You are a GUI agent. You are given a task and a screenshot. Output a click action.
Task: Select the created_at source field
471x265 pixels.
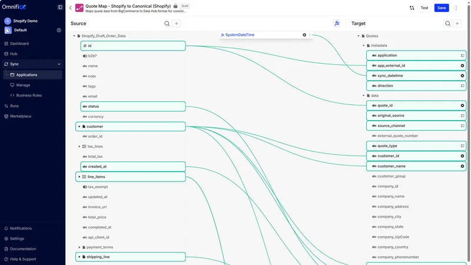[x=133, y=167]
